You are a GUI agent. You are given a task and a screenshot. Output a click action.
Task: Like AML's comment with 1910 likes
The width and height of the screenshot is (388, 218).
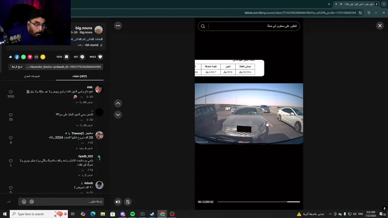click(11, 92)
